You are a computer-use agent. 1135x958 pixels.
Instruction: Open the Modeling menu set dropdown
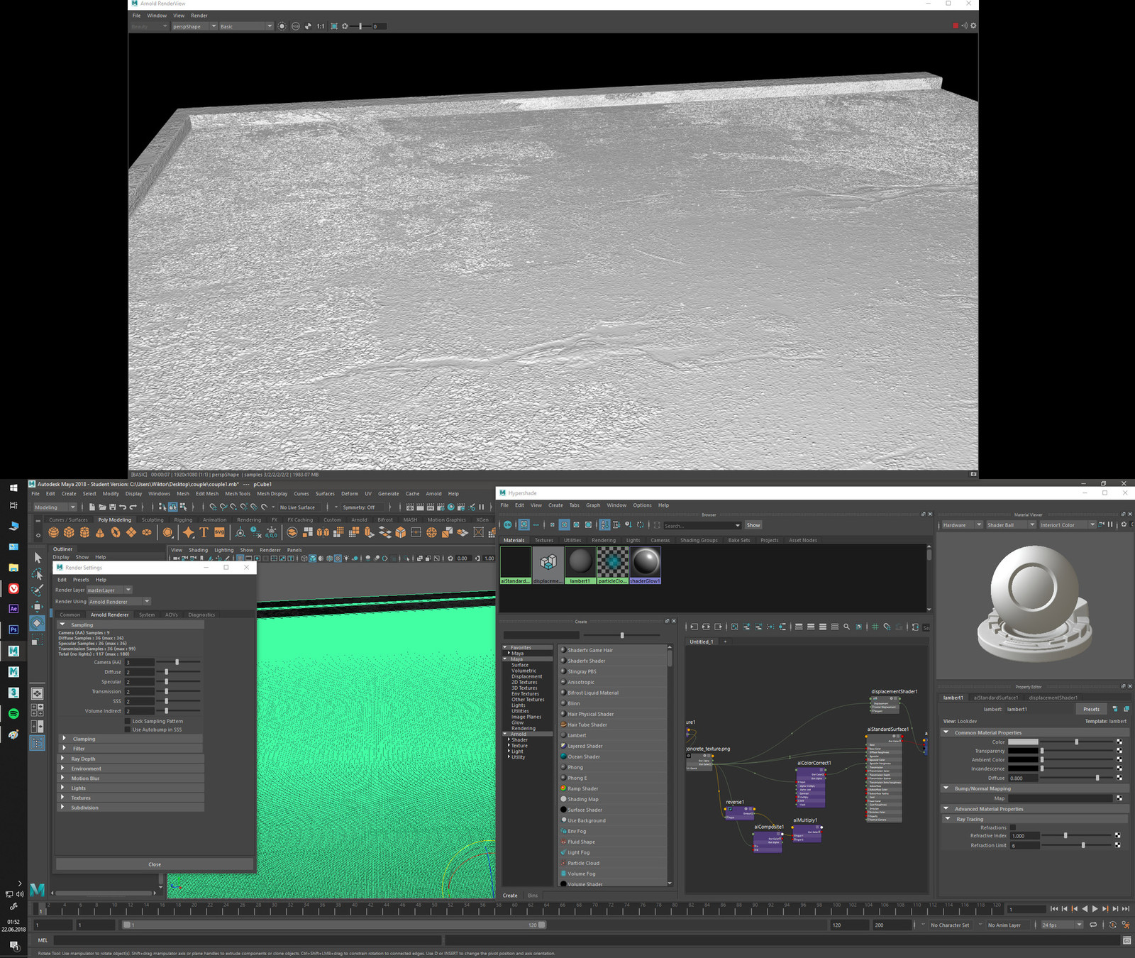(55, 507)
